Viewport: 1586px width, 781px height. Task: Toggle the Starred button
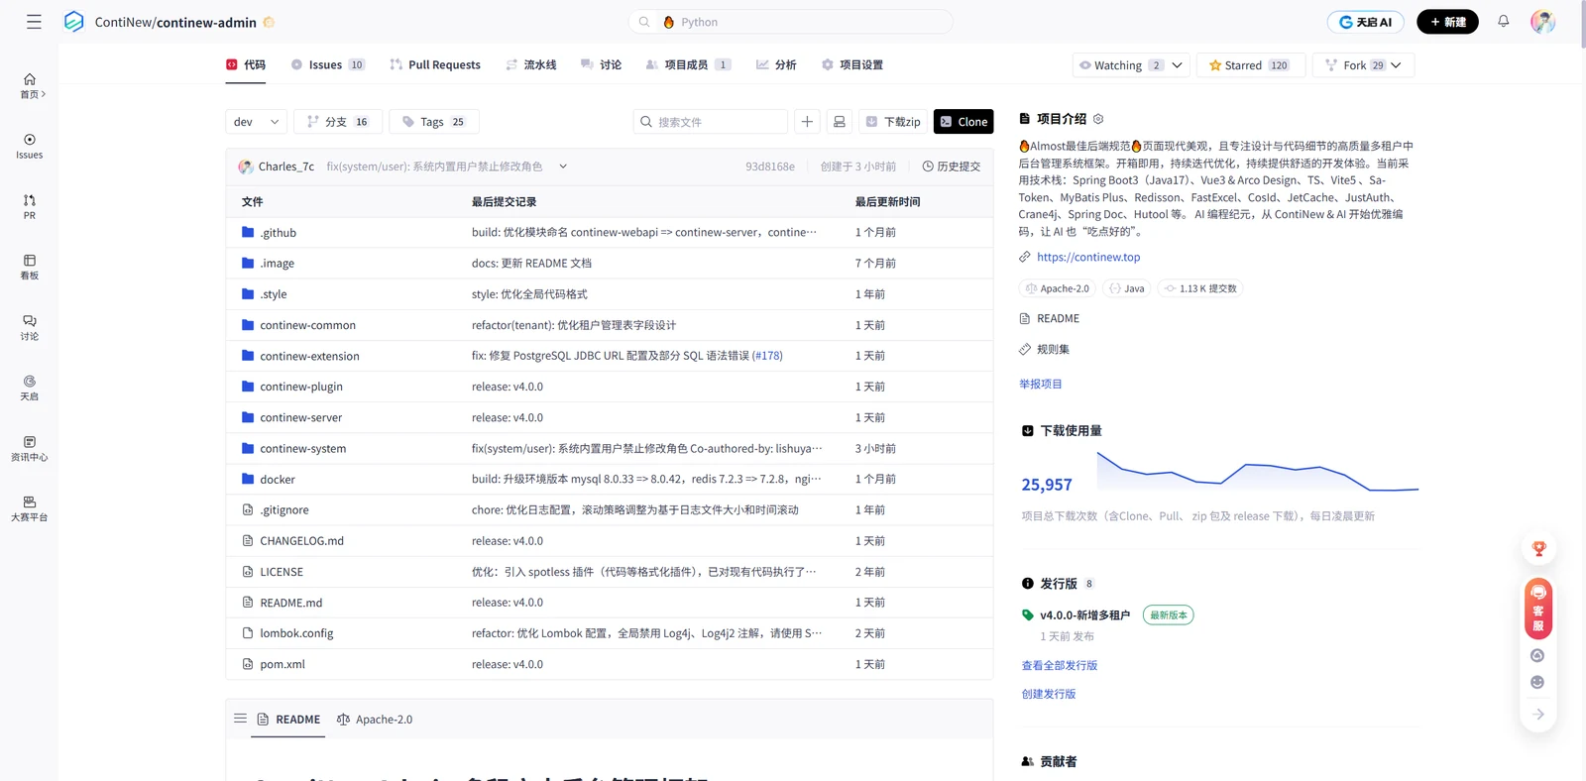[1251, 65]
